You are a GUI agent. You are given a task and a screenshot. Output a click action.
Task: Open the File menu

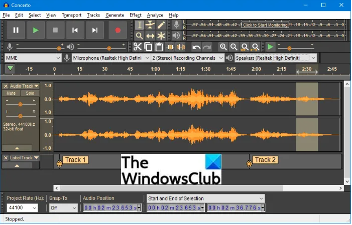[6, 15]
